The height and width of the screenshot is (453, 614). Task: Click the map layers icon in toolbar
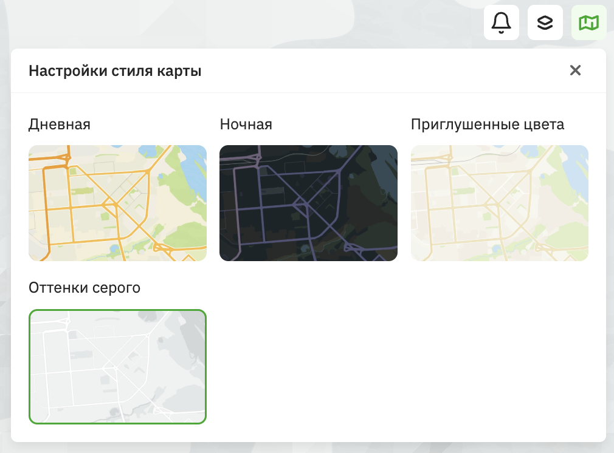(x=545, y=22)
